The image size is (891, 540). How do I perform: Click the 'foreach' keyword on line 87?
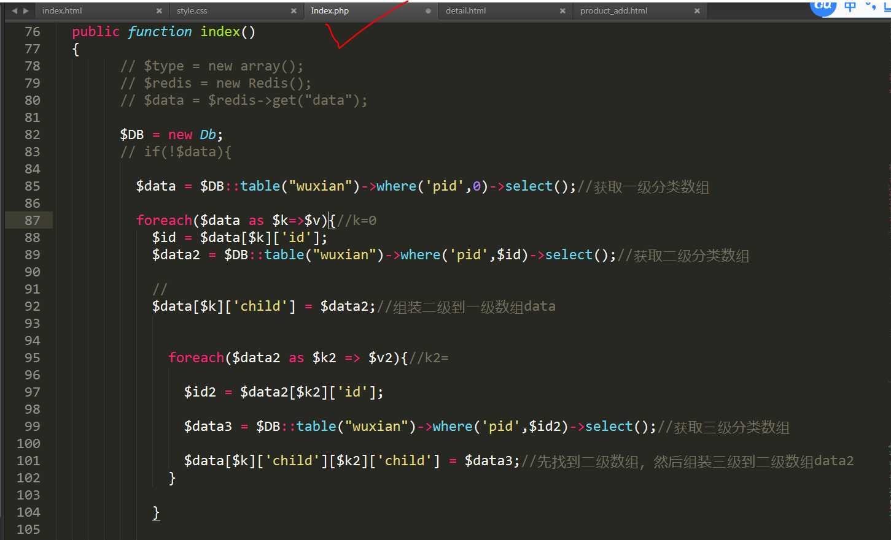(x=164, y=221)
